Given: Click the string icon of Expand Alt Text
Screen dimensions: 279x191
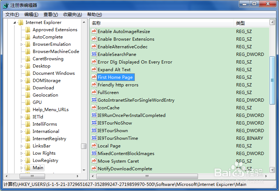Looking at the screenshot, I should (94, 69).
